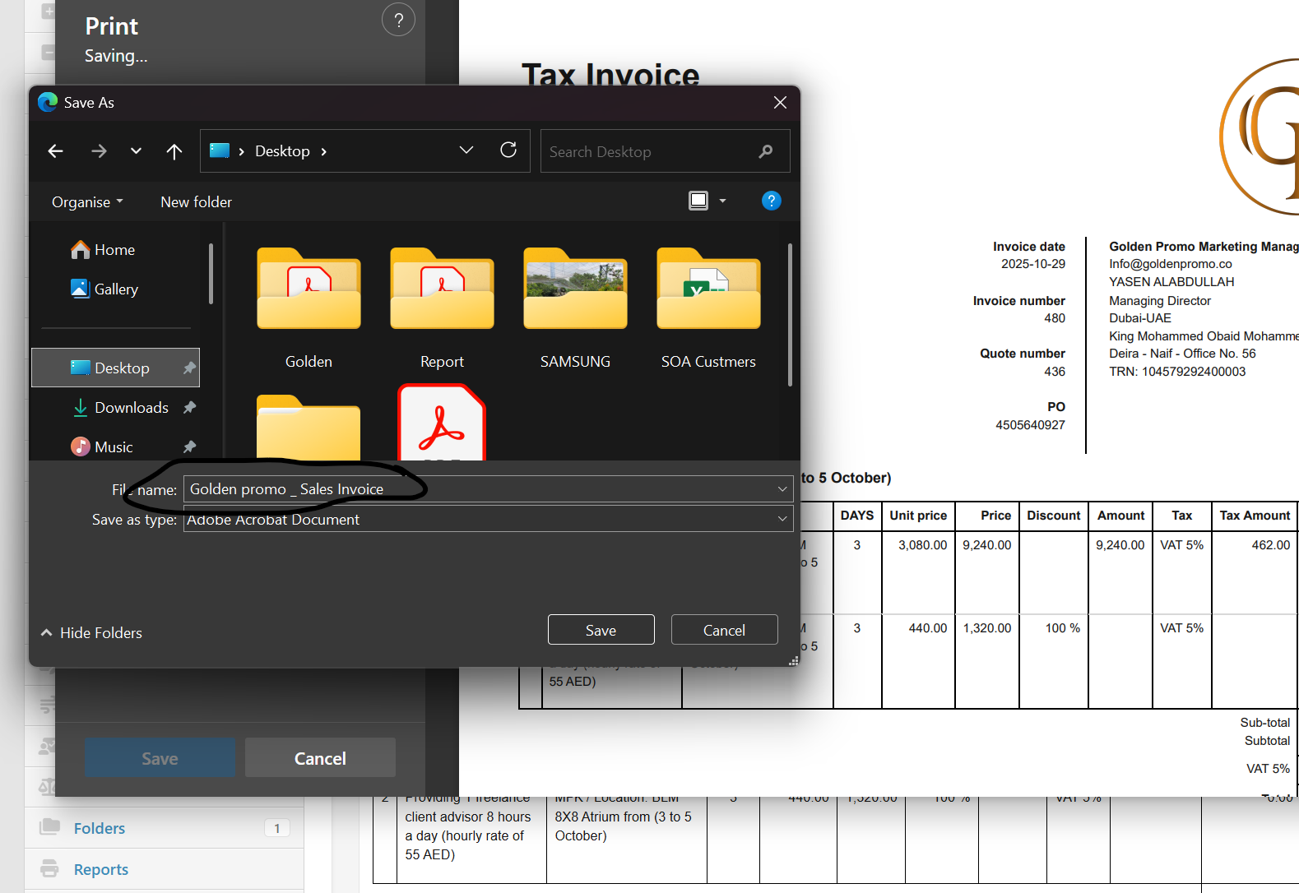Select the PDF file icon

(x=442, y=423)
